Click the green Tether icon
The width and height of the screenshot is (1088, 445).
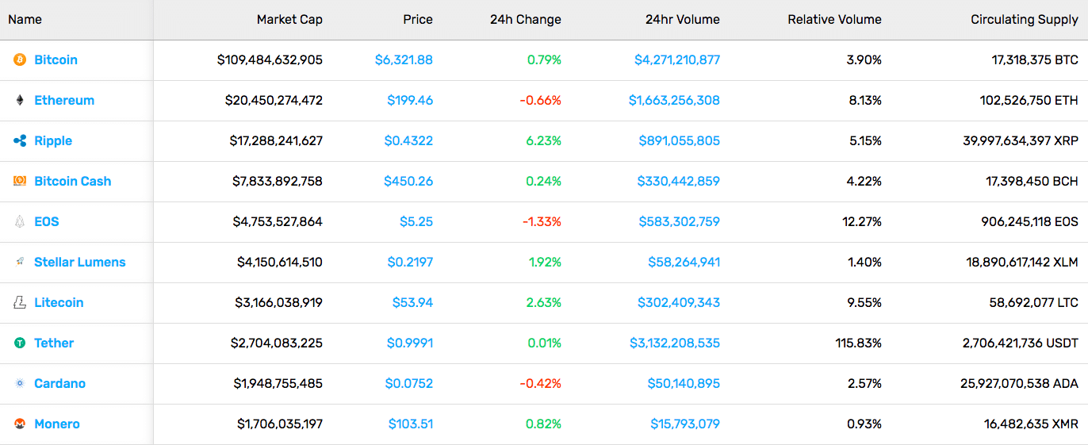[x=20, y=343]
